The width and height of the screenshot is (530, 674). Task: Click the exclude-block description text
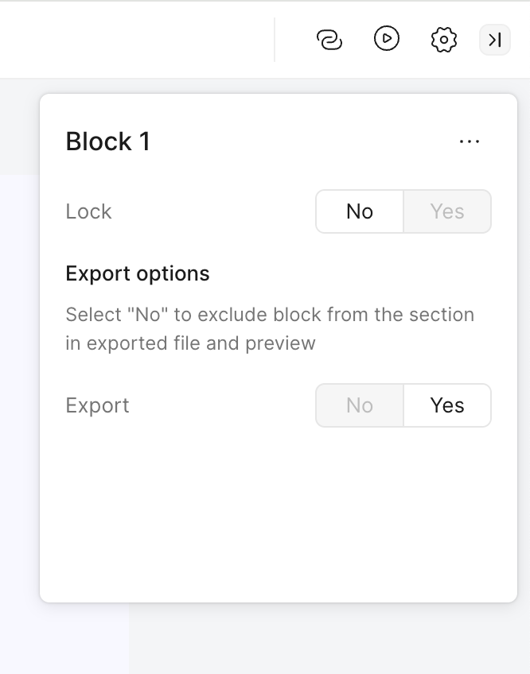click(270, 329)
